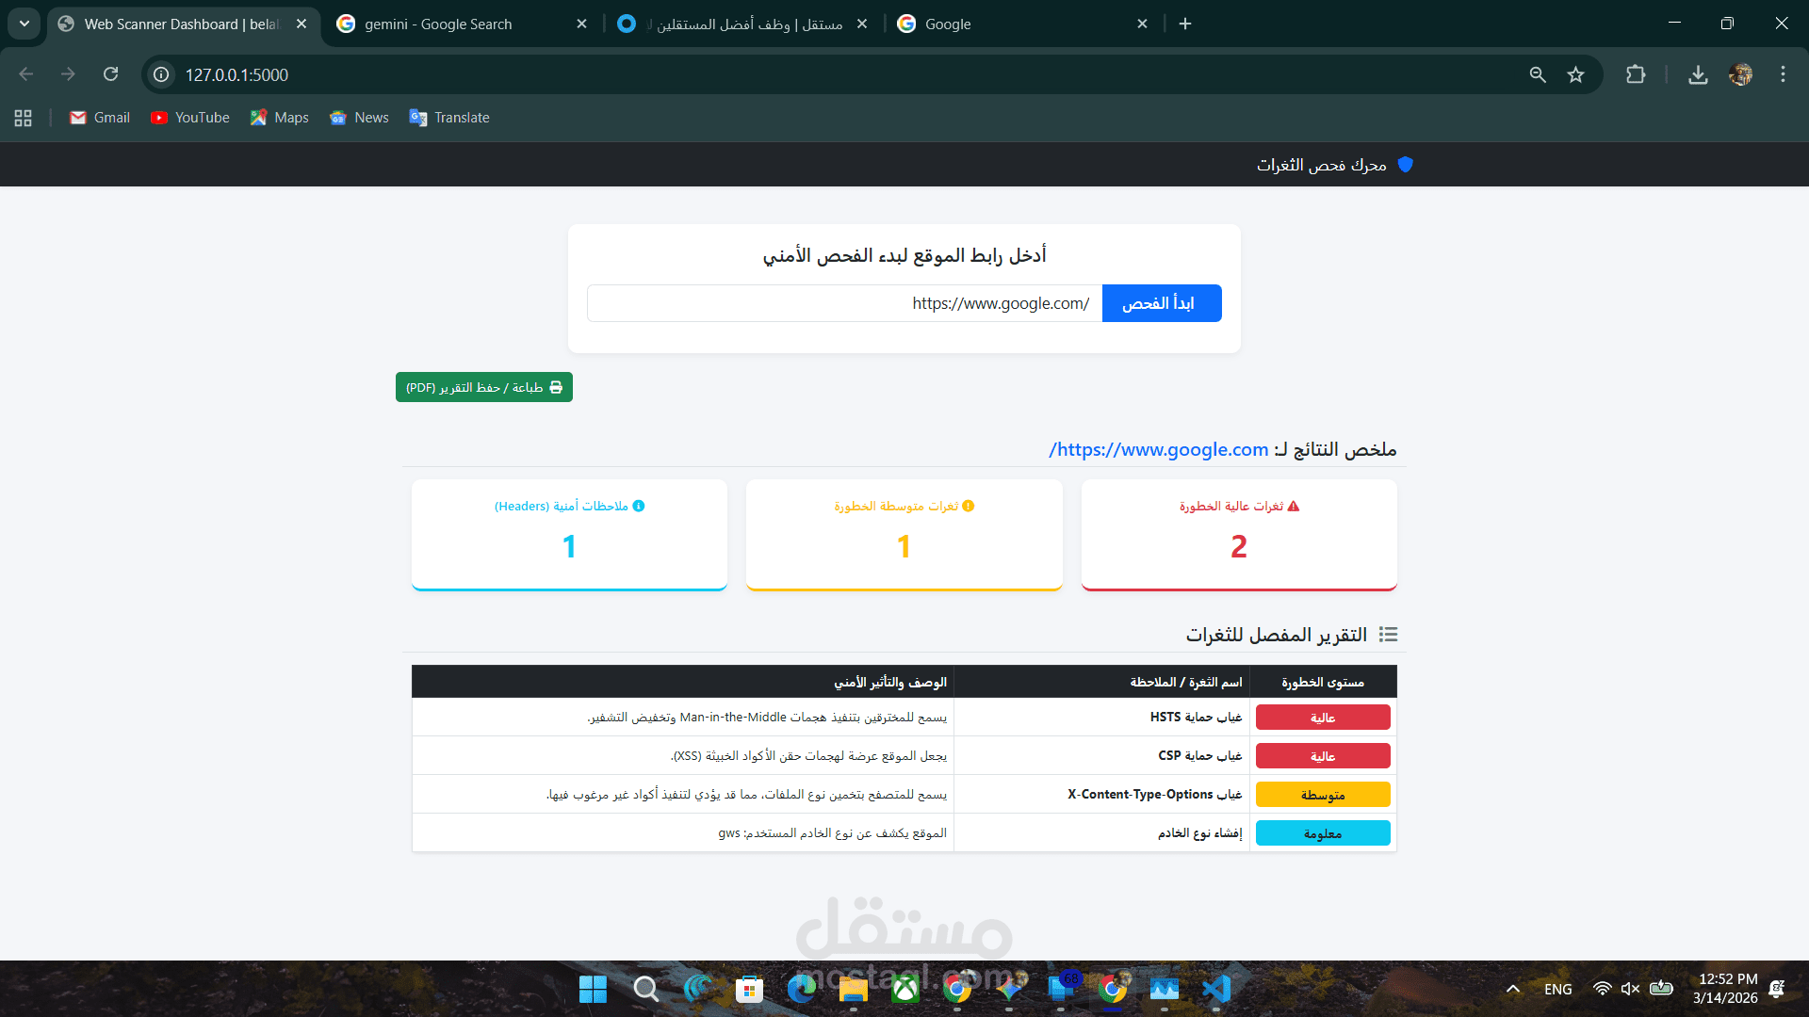Toggle the muted volume icon in the system tray
The height and width of the screenshot is (1017, 1809).
[1630, 989]
